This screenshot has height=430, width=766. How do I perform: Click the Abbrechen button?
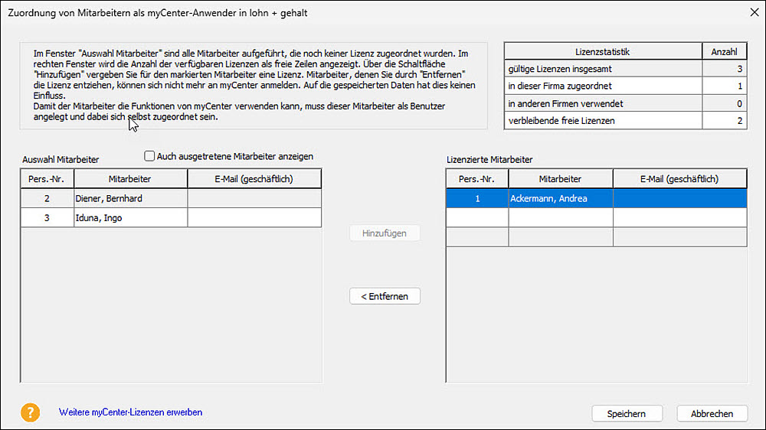pos(712,413)
